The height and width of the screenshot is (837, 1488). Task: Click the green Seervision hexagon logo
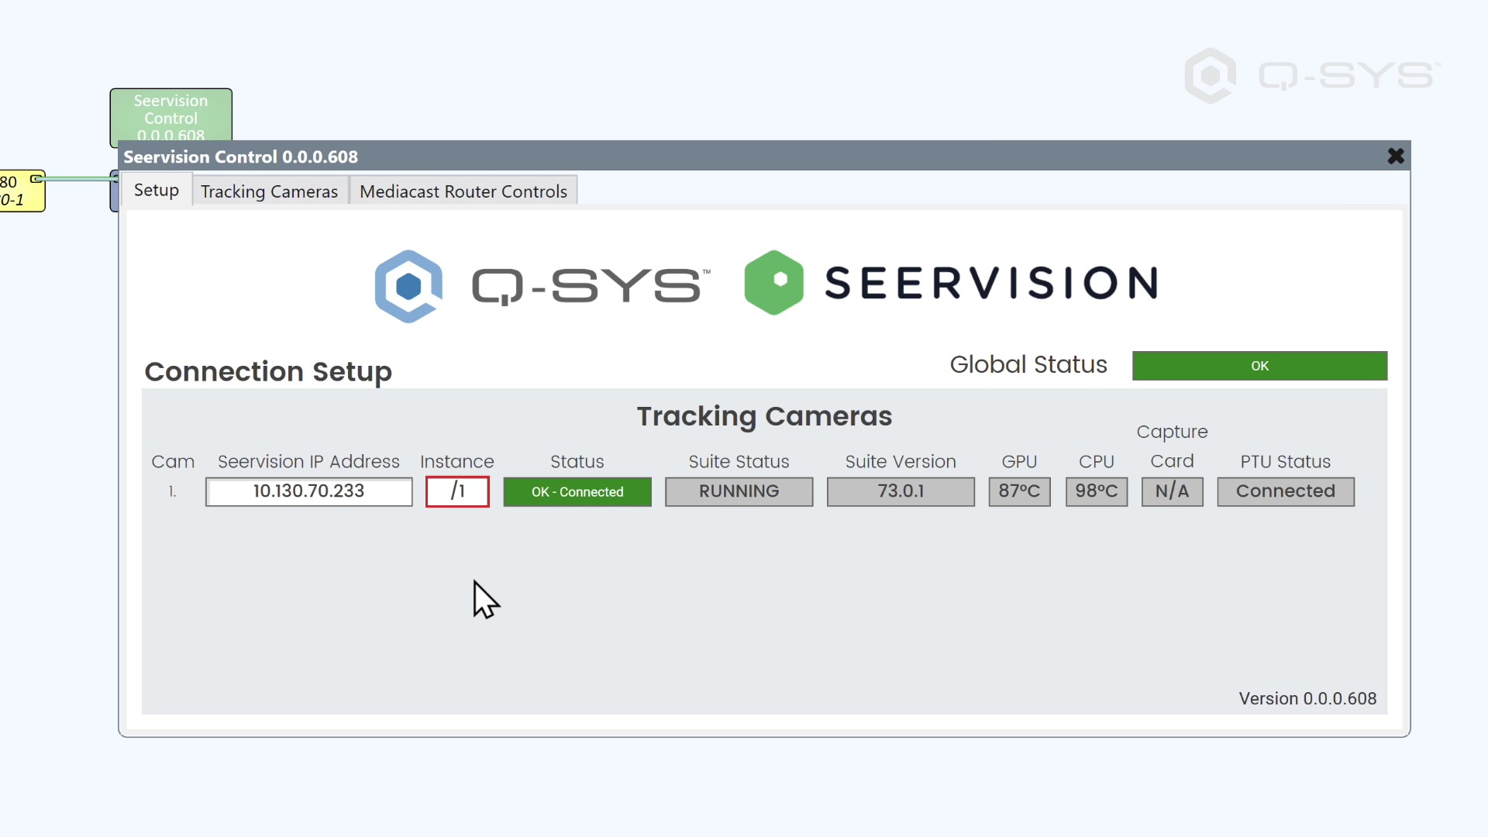(775, 282)
